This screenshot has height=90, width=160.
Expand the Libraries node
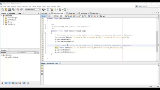(3, 22)
